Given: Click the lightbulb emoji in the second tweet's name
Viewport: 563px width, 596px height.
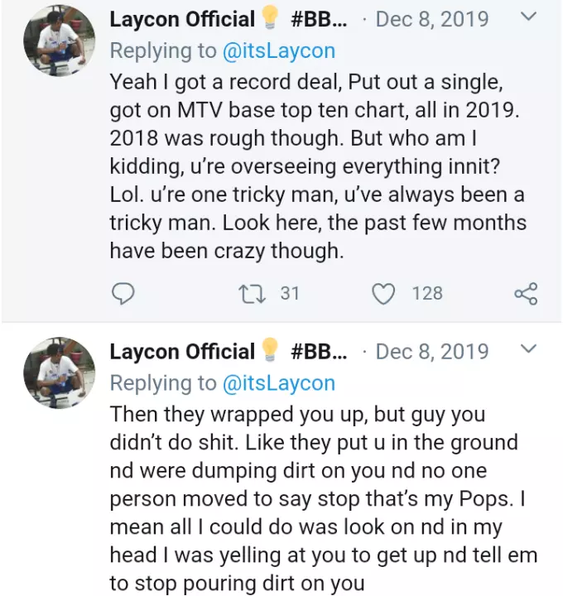Looking at the screenshot, I should pos(269,352).
